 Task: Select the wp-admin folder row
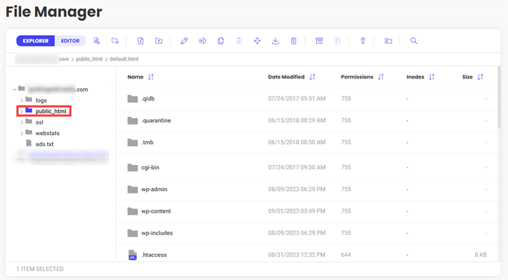[307, 190]
